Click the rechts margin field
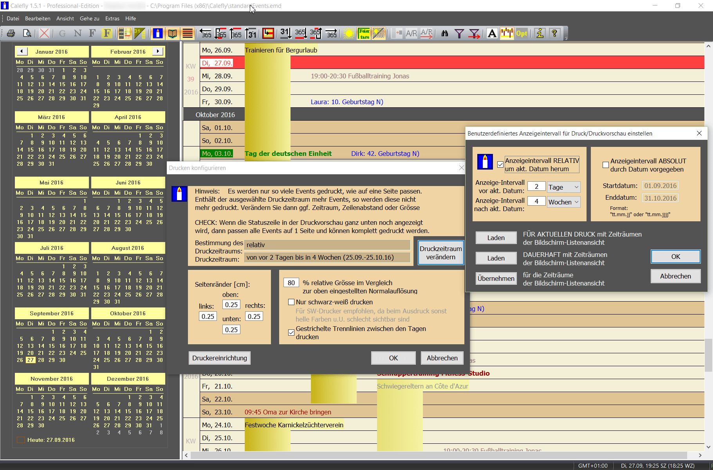The width and height of the screenshot is (713, 470). pyautogui.click(x=254, y=316)
